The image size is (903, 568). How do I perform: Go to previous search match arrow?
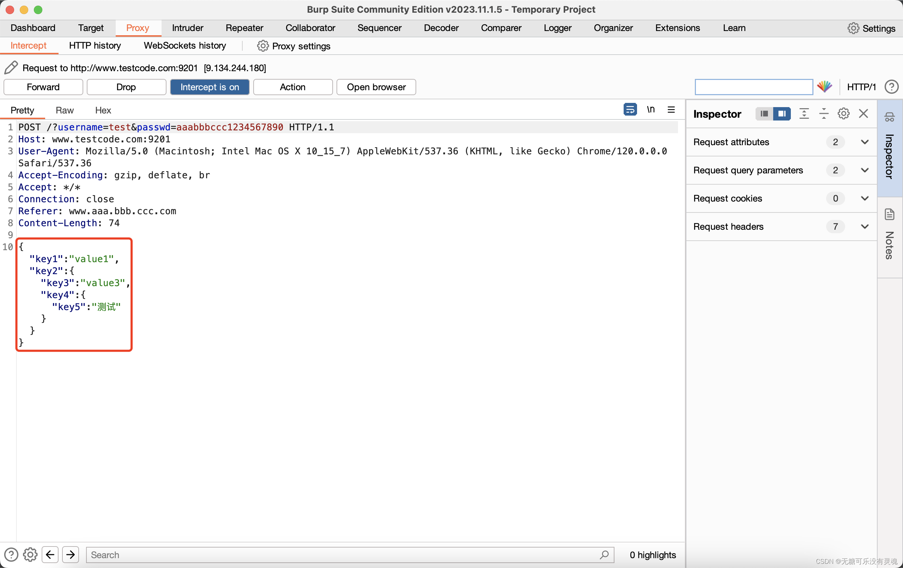tap(50, 555)
